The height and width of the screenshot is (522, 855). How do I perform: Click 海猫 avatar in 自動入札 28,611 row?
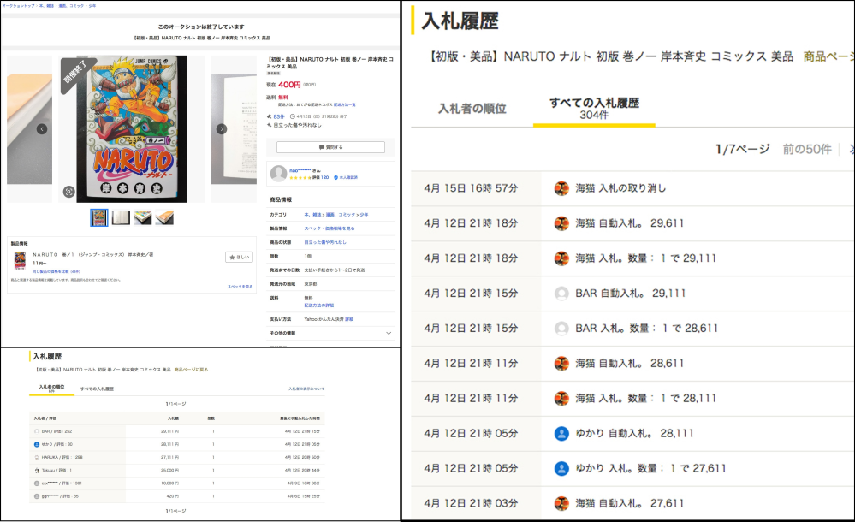pos(561,364)
